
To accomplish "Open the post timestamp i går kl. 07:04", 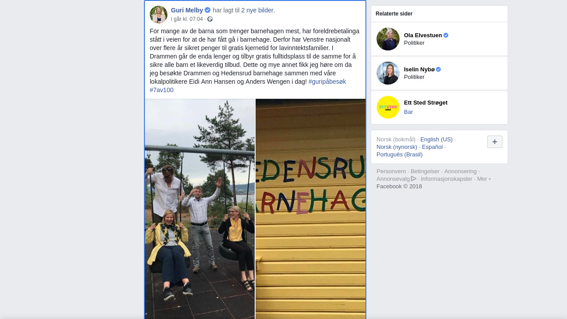I will (x=187, y=19).
